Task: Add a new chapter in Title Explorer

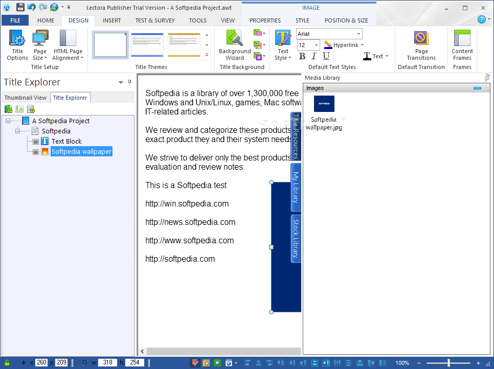Action: [x=8, y=109]
